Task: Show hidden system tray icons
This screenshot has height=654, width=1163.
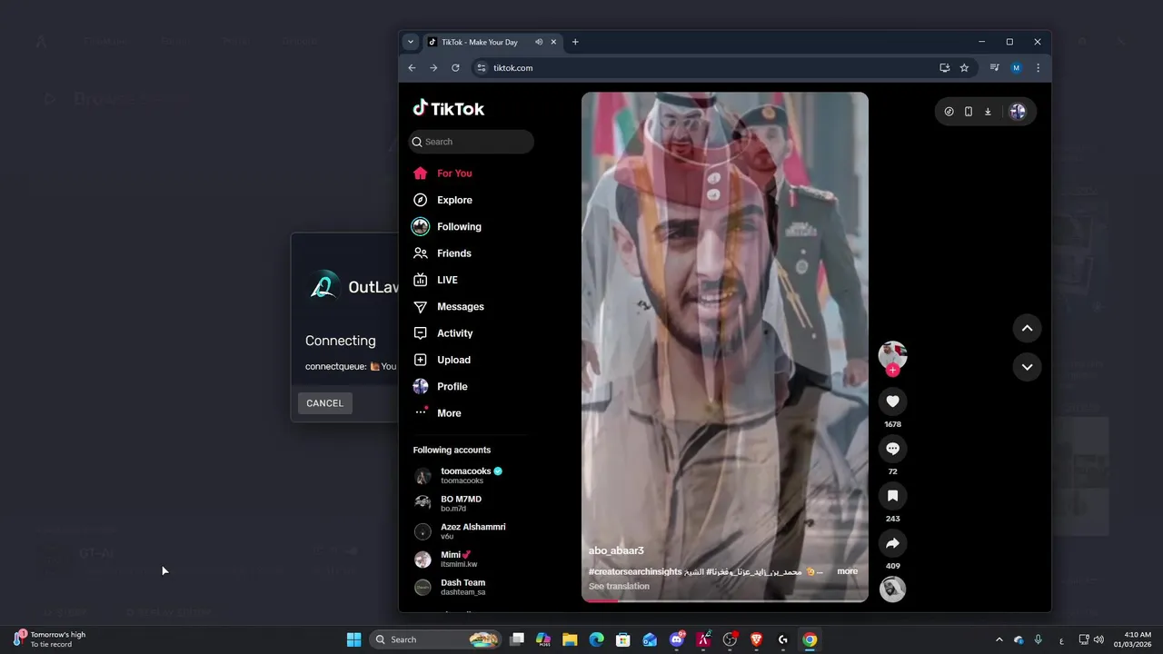Action: [999, 639]
